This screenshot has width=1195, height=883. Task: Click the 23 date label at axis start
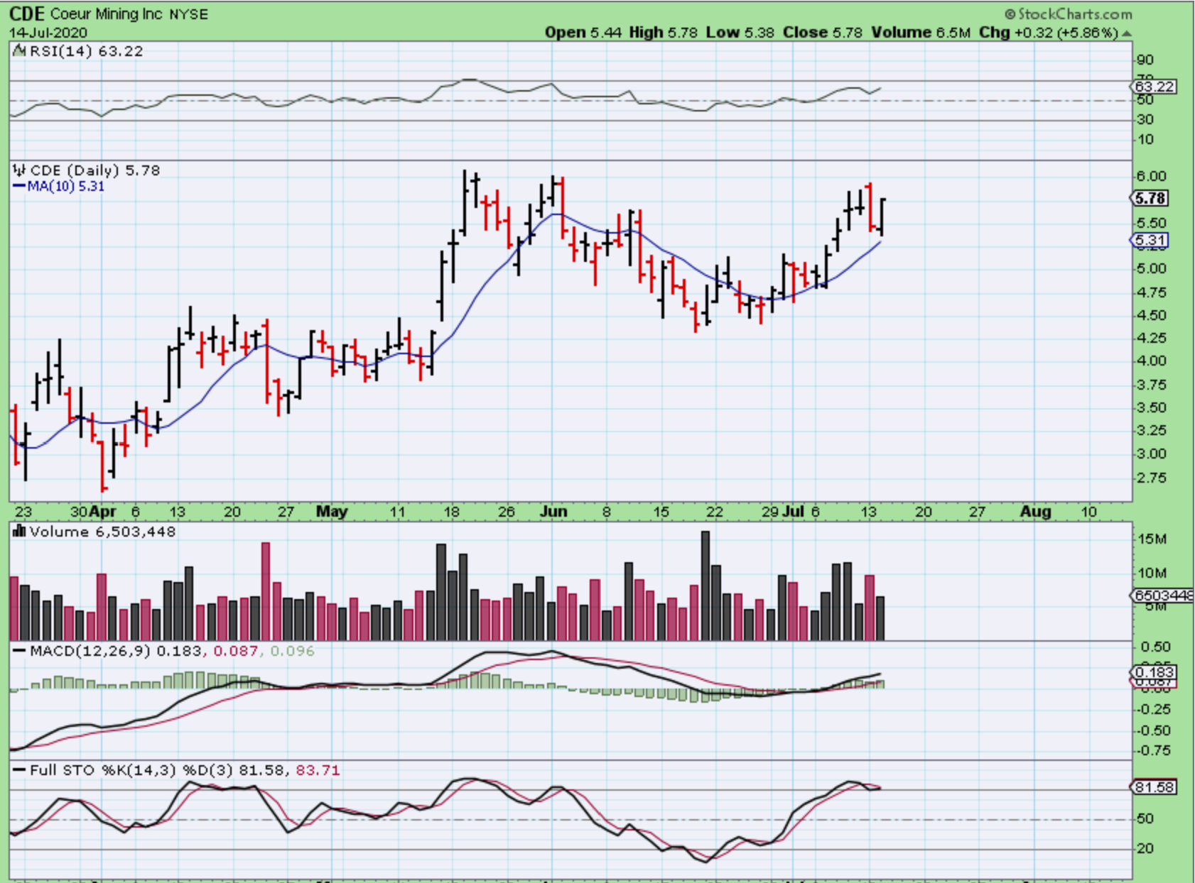point(23,512)
